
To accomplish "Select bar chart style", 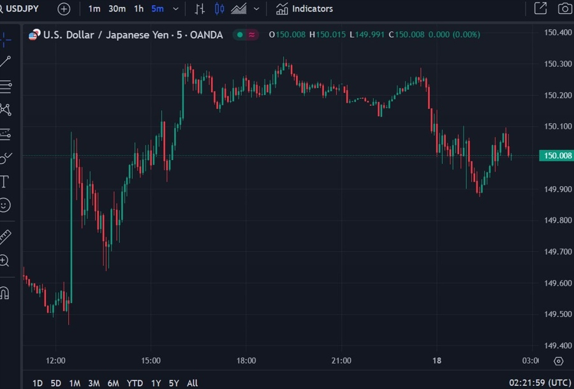I will click(200, 9).
